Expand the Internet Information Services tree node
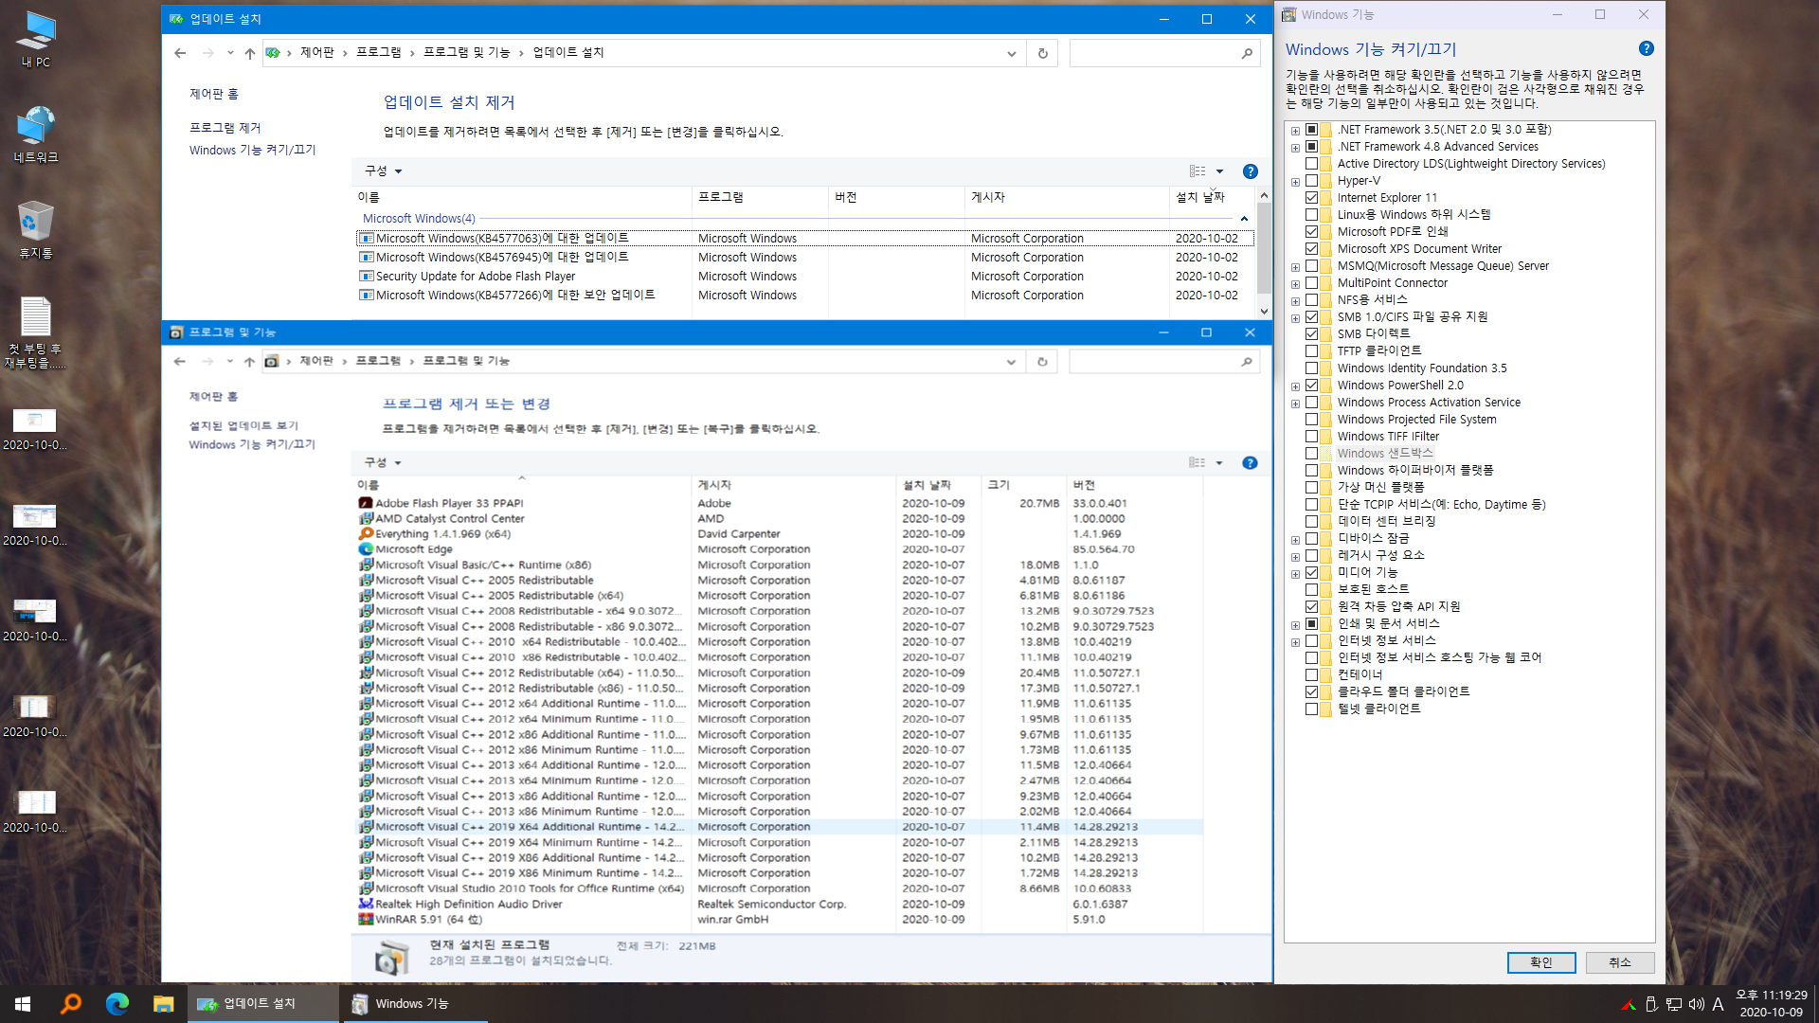 tap(1295, 642)
